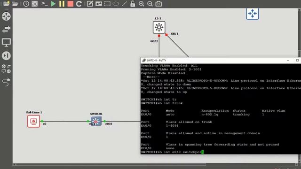This screenshot has height=169, width=301.
Task: Browse switches in the device sidebar
Action: click(6, 29)
